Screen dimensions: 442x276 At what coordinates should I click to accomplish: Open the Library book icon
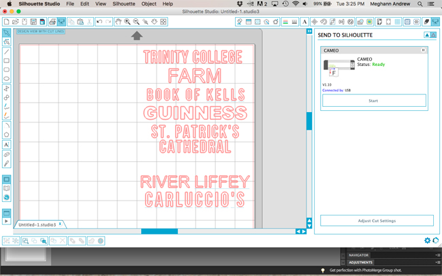pos(7,188)
